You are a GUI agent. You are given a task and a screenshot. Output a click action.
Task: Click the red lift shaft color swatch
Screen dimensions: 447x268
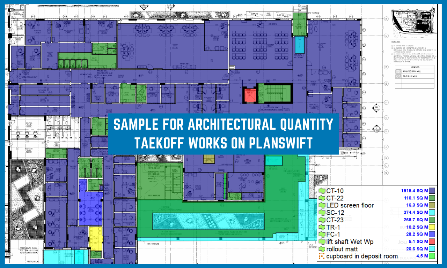[x=432, y=242]
